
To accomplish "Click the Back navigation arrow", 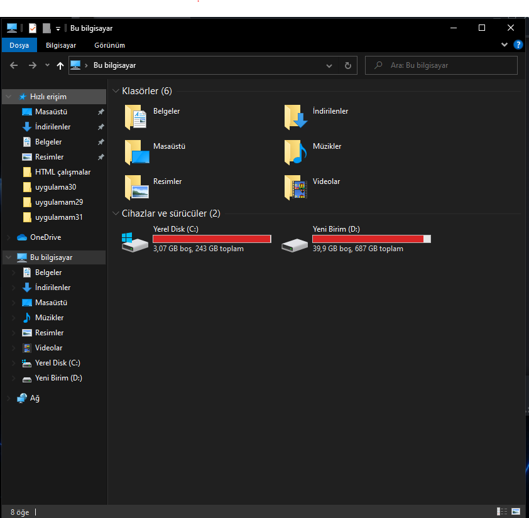I will click(x=14, y=65).
